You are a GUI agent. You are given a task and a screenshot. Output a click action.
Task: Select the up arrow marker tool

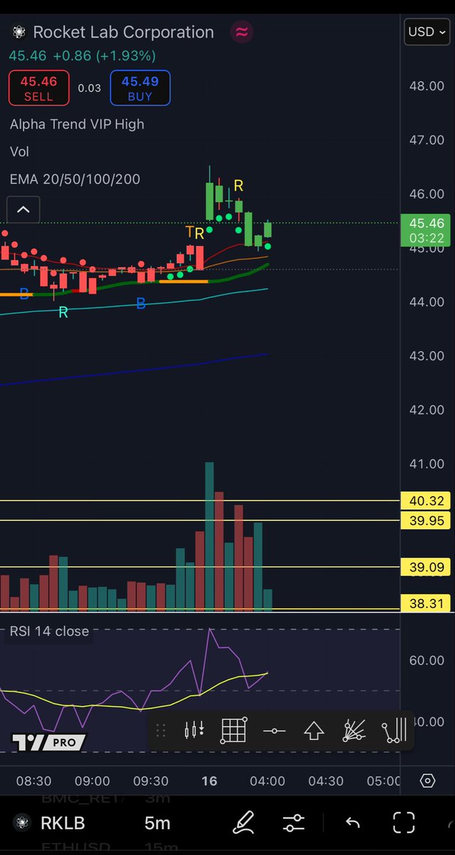coord(314,730)
